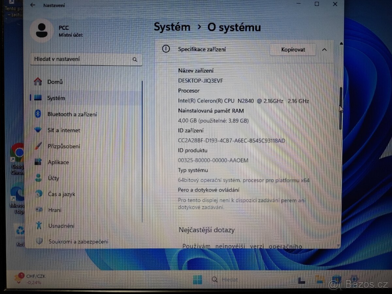Open the Task View taskbar icon

[301, 280]
